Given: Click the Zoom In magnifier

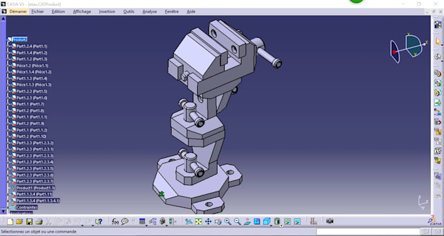Looking at the screenshot, I should point(228,222).
